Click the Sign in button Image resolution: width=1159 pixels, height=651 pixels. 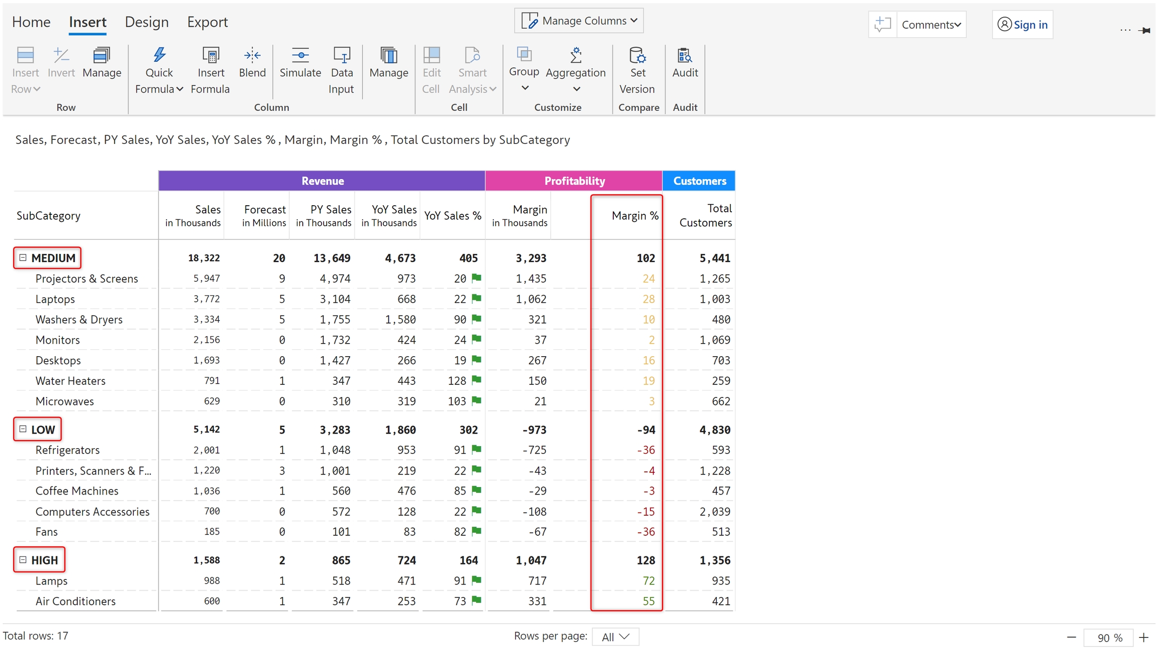[1023, 25]
